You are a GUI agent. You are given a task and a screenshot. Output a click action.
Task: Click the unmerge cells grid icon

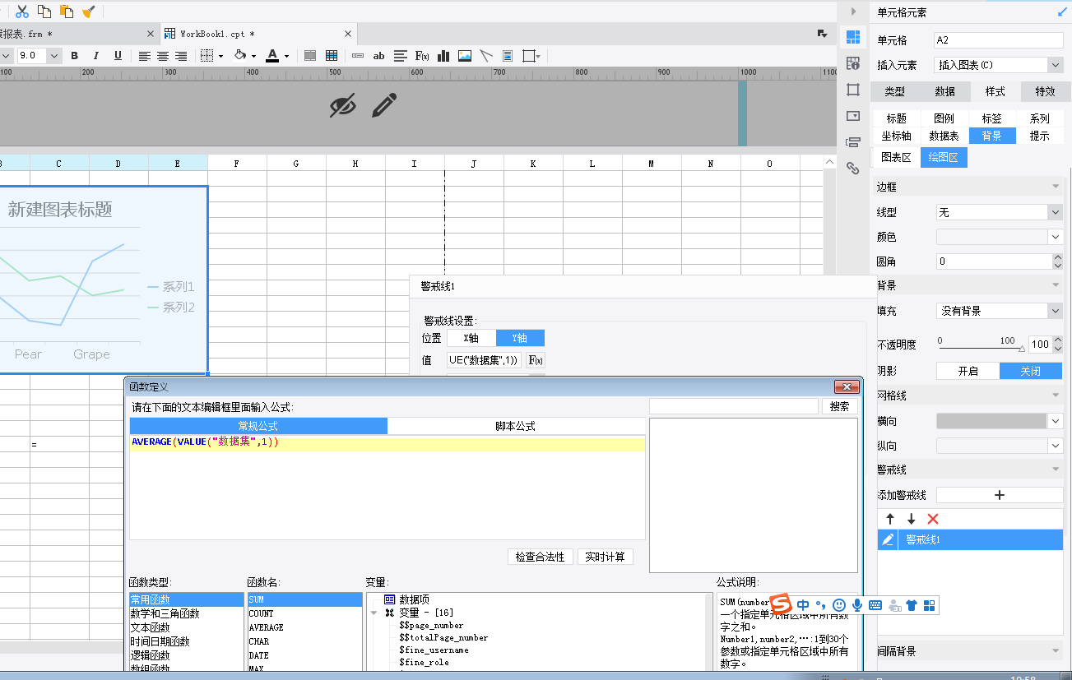pos(332,56)
